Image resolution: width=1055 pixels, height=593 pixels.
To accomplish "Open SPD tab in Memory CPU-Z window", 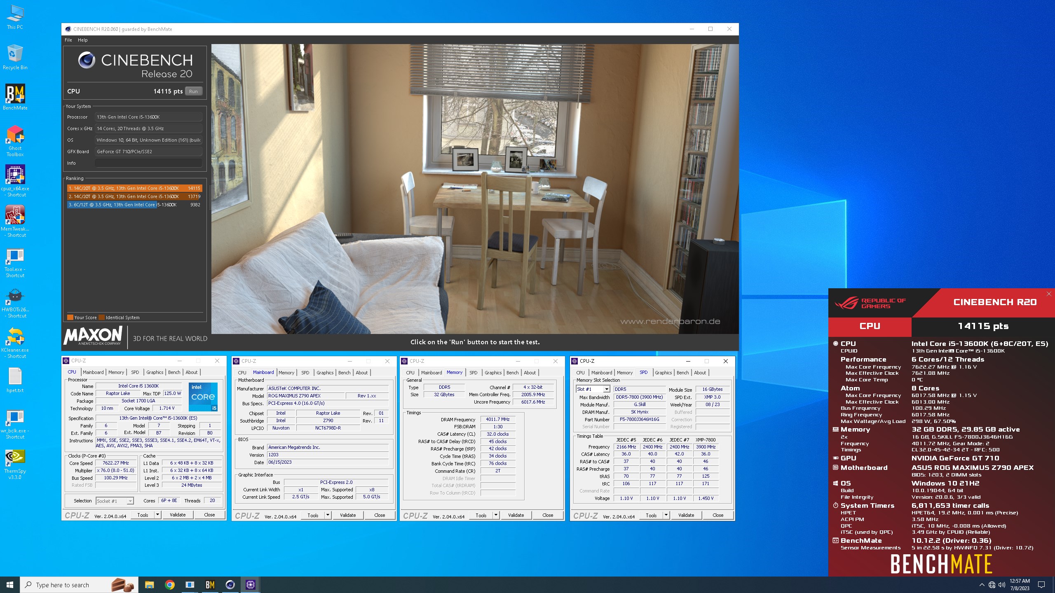I will [x=473, y=373].
